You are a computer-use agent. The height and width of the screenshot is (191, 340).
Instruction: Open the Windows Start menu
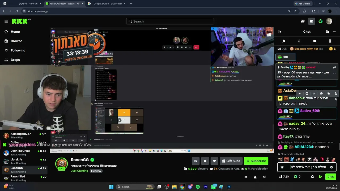(111, 187)
